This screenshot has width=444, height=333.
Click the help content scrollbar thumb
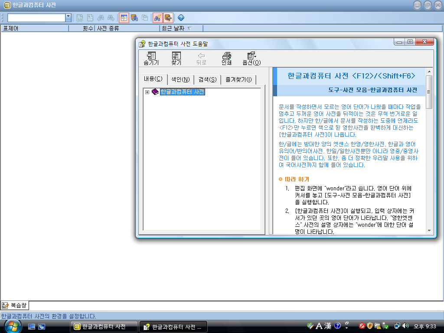(429, 92)
